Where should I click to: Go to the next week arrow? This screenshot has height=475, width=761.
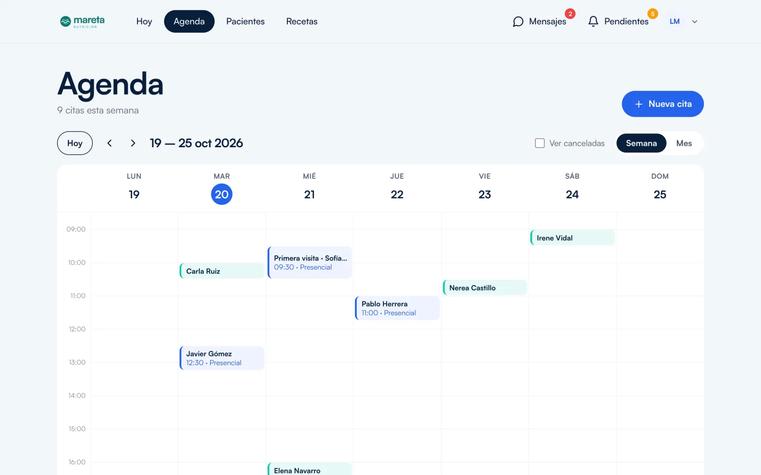(133, 143)
